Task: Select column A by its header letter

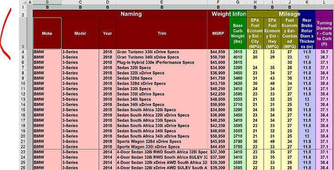Action: pyautogui.click(x=30, y=2)
